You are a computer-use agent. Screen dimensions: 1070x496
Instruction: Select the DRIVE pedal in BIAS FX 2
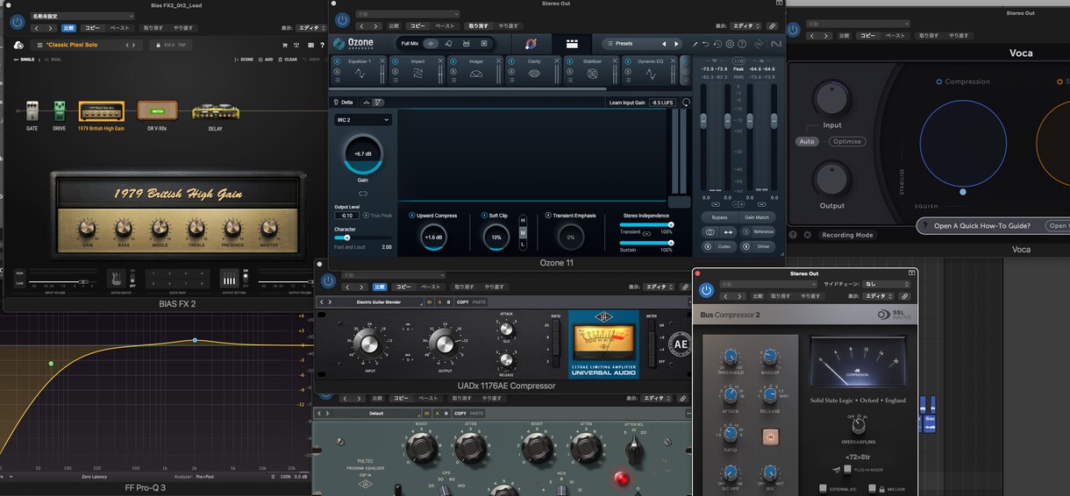tap(60, 111)
